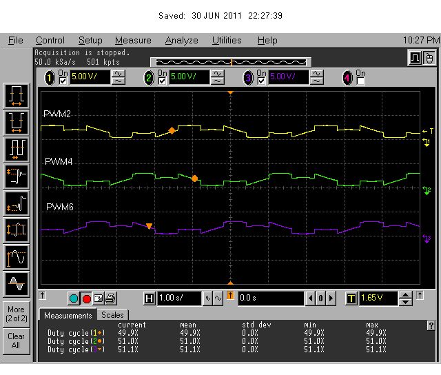441x375 pixels.
Task: Switch to the Scales tab
Action: coord(112,315)
